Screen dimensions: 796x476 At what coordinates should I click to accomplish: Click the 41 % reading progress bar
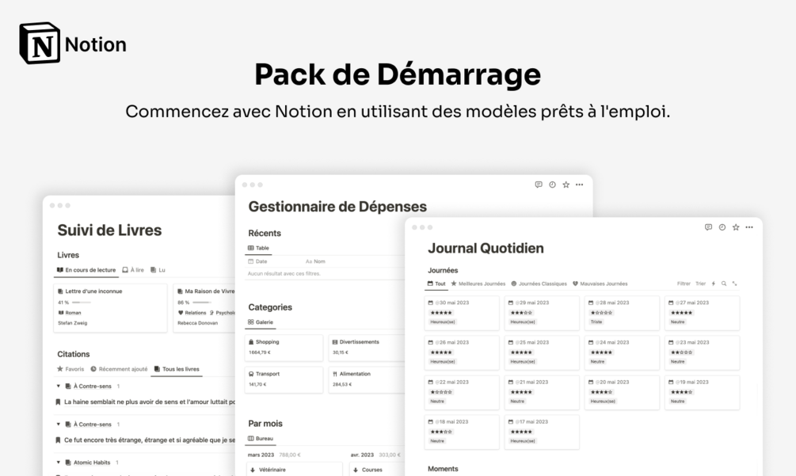pos(82,303)
